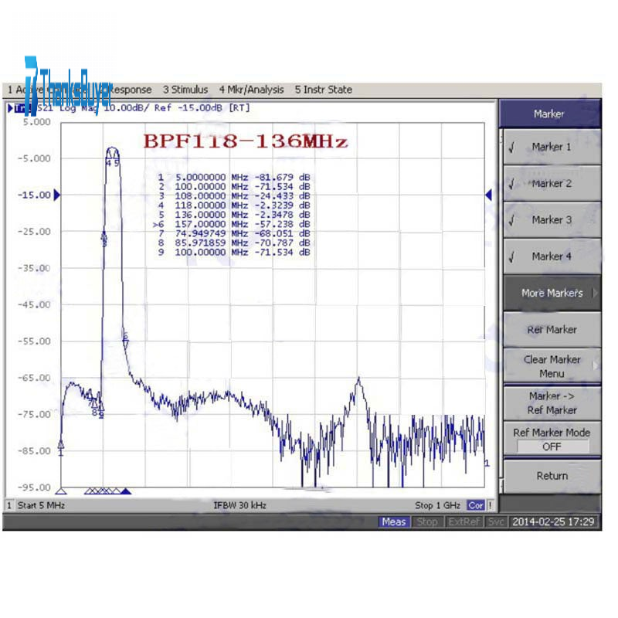Open the 5 Instr State menu

(323, 90)
